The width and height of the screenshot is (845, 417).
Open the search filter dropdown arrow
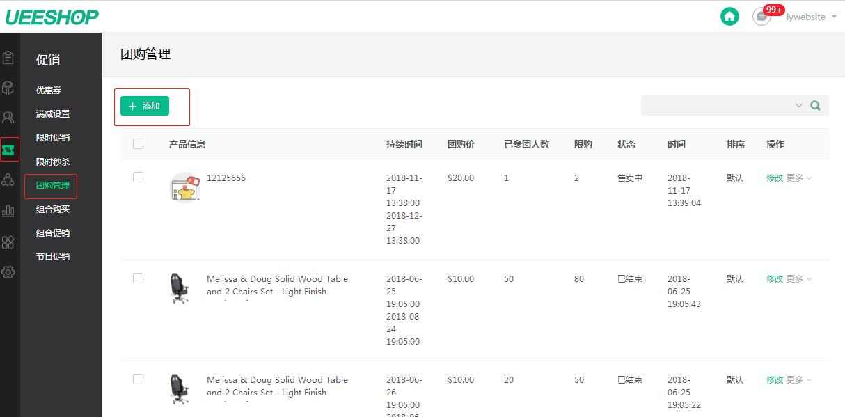tap(798, 106)
